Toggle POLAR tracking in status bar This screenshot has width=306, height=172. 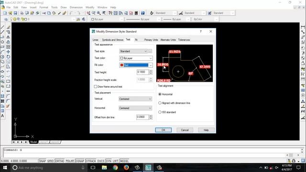pos(70,161)
